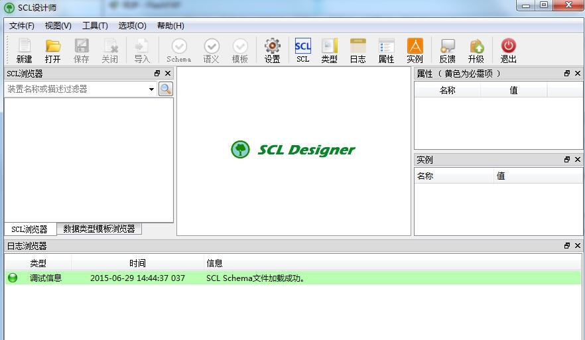This screenshot has width=585, height=340.
Task: Click the message SCL Schema文件加载成功。
Action: click(x=255, y=278)
